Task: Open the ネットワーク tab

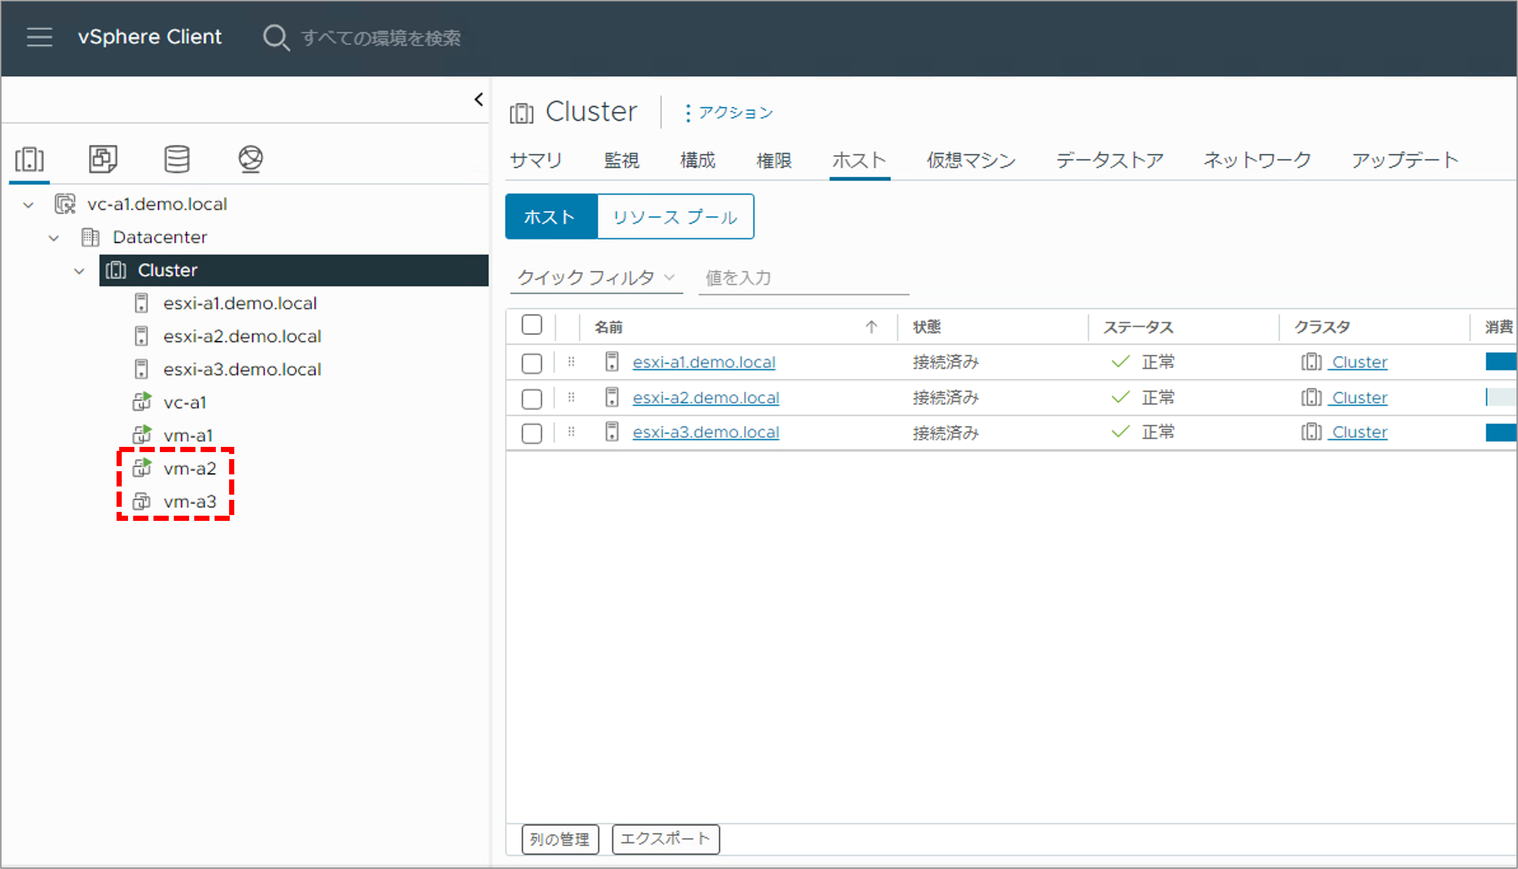Action: (x=1258, y=161)
